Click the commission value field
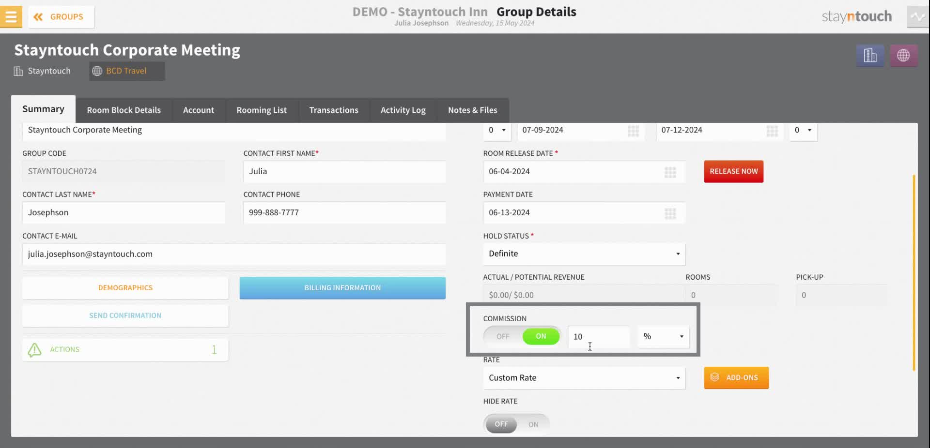 click(599, 337)
